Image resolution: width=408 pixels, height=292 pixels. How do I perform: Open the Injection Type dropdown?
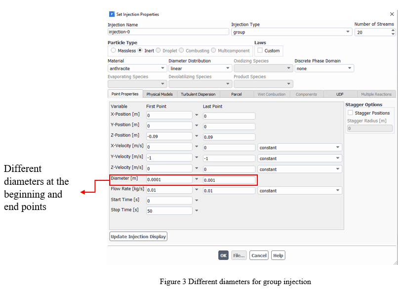pos(347,32)
